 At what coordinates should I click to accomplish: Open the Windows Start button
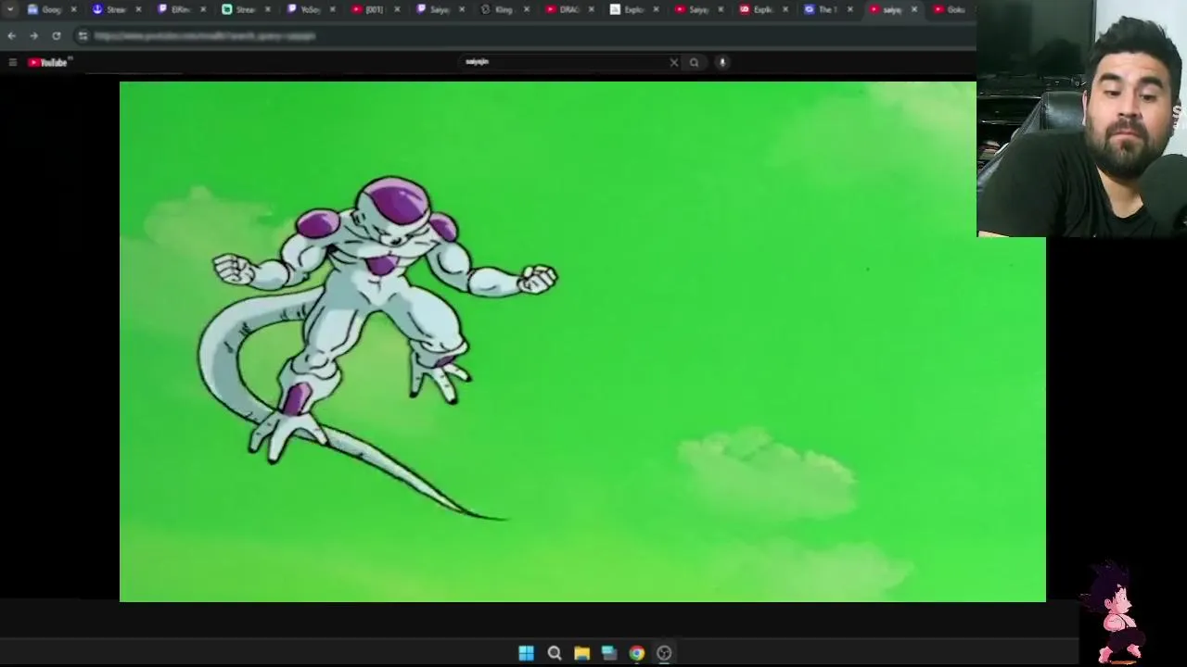click(x=526, y=653)
